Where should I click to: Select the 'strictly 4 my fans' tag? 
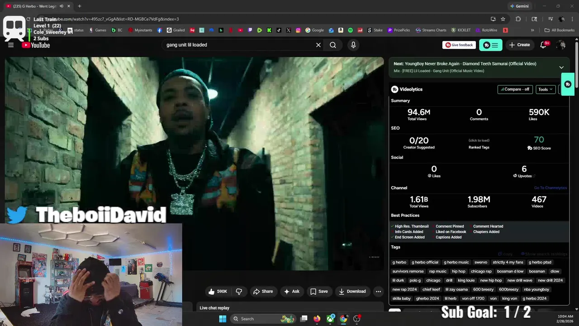(508, 262)
